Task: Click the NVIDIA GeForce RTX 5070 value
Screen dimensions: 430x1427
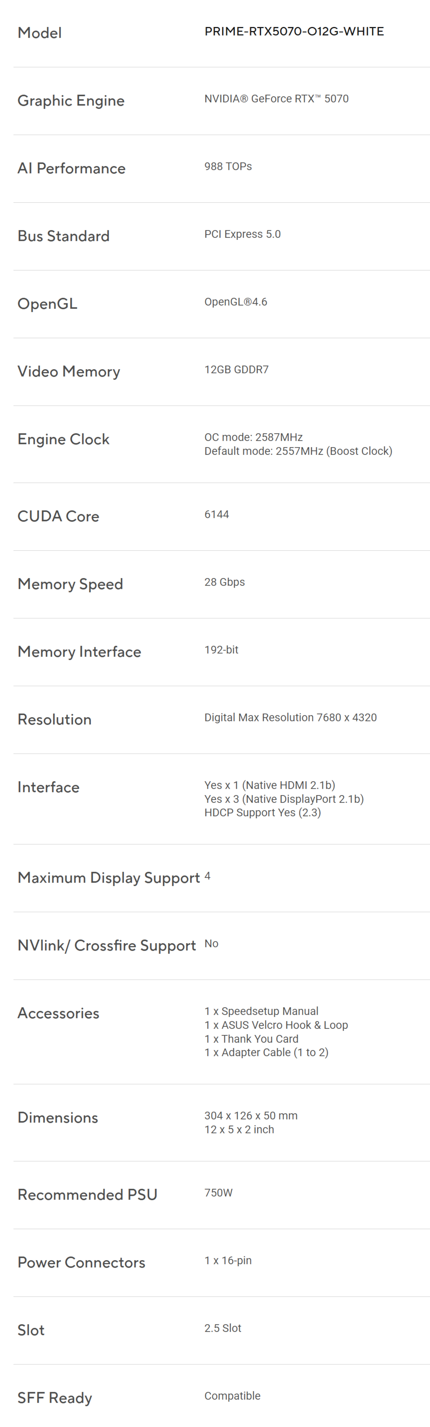Action: (276, 99)
